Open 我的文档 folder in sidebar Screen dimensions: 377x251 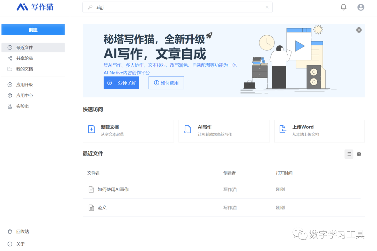24,69
